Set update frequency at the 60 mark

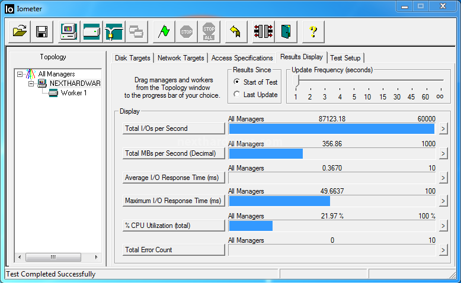point(425,97)
